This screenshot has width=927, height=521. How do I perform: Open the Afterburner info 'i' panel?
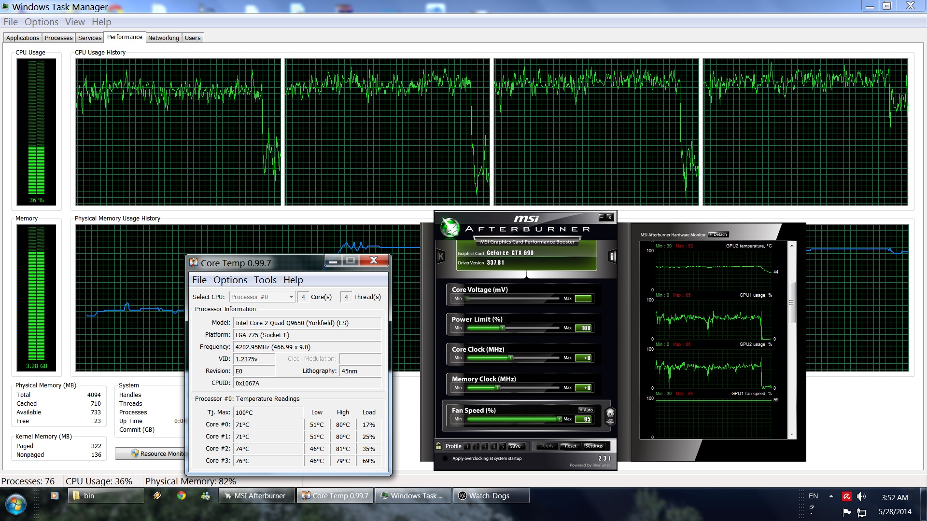tap(612, 257)
